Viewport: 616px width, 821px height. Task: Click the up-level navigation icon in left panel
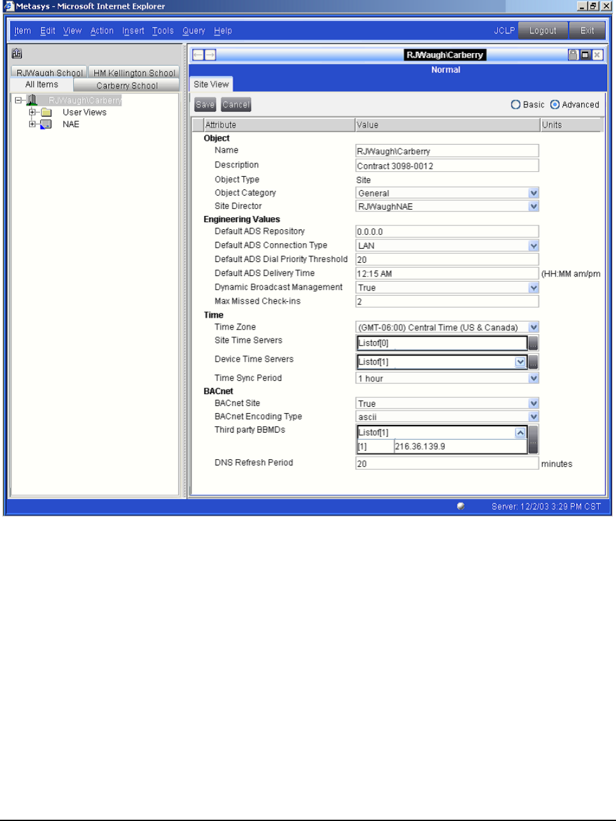point(17,54)
